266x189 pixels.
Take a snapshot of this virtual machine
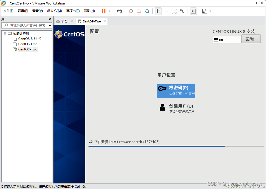coord(131,11)
